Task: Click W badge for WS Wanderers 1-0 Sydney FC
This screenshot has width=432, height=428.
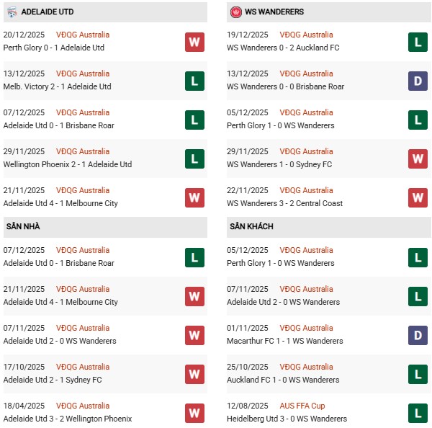Action: click(418, 159)
